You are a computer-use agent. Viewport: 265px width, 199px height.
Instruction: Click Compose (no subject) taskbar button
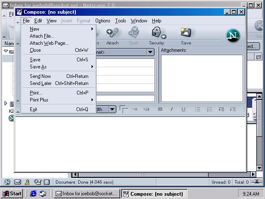(x=154, y=194)
